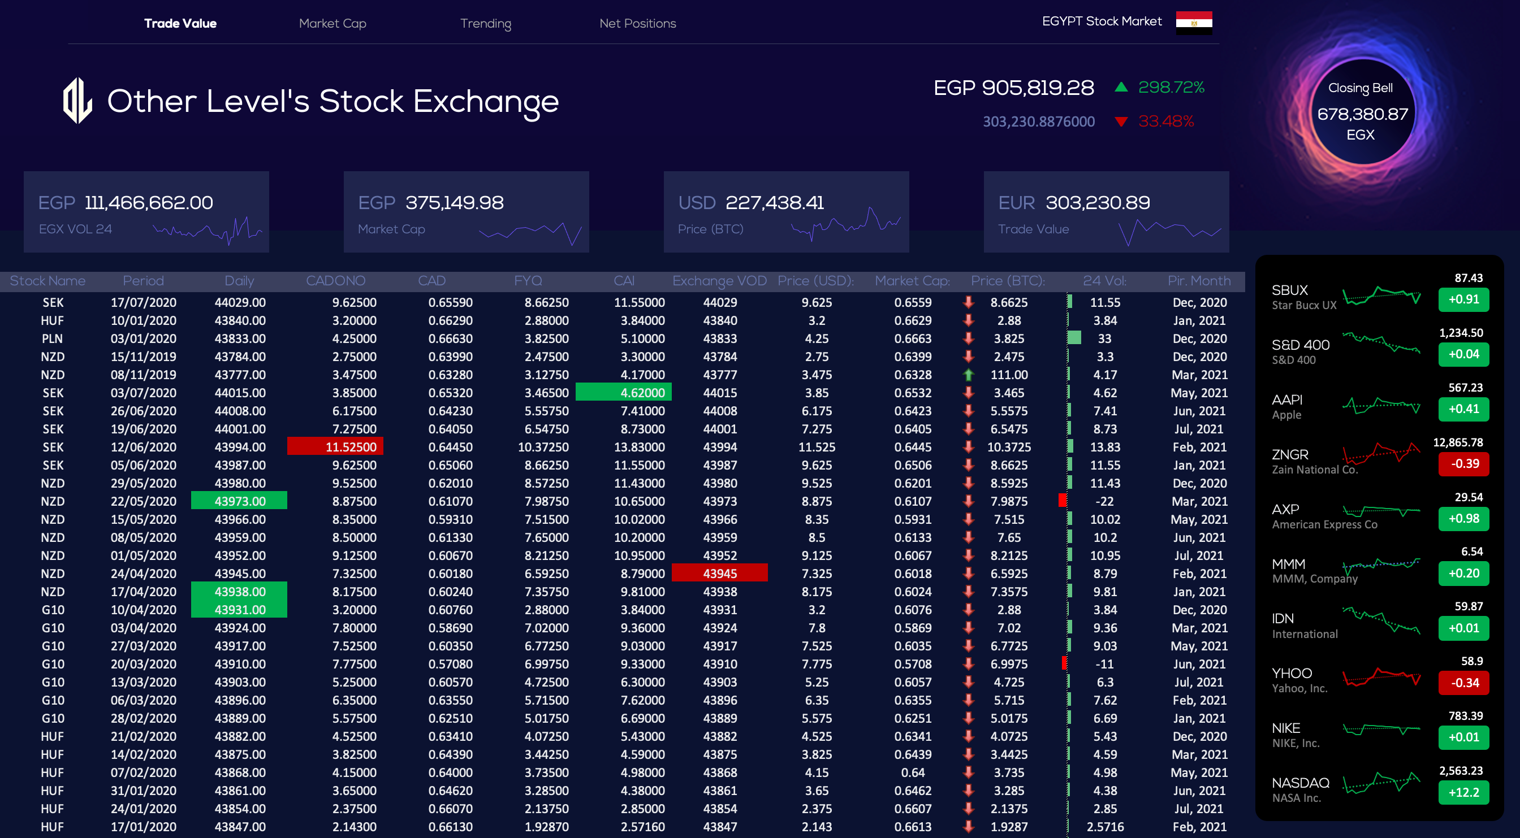Image resolution: width=1520 pixels, height=838 pixels.
Task: Click the Exchange VOD column header
Action: tap(719, 281)
